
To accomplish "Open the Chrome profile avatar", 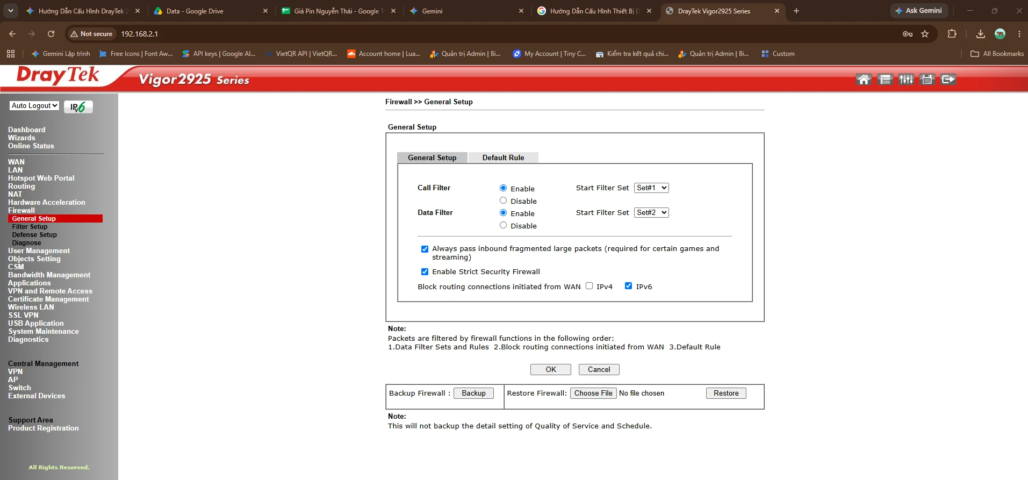I will pyautogui.click(x=1000, y=34).
